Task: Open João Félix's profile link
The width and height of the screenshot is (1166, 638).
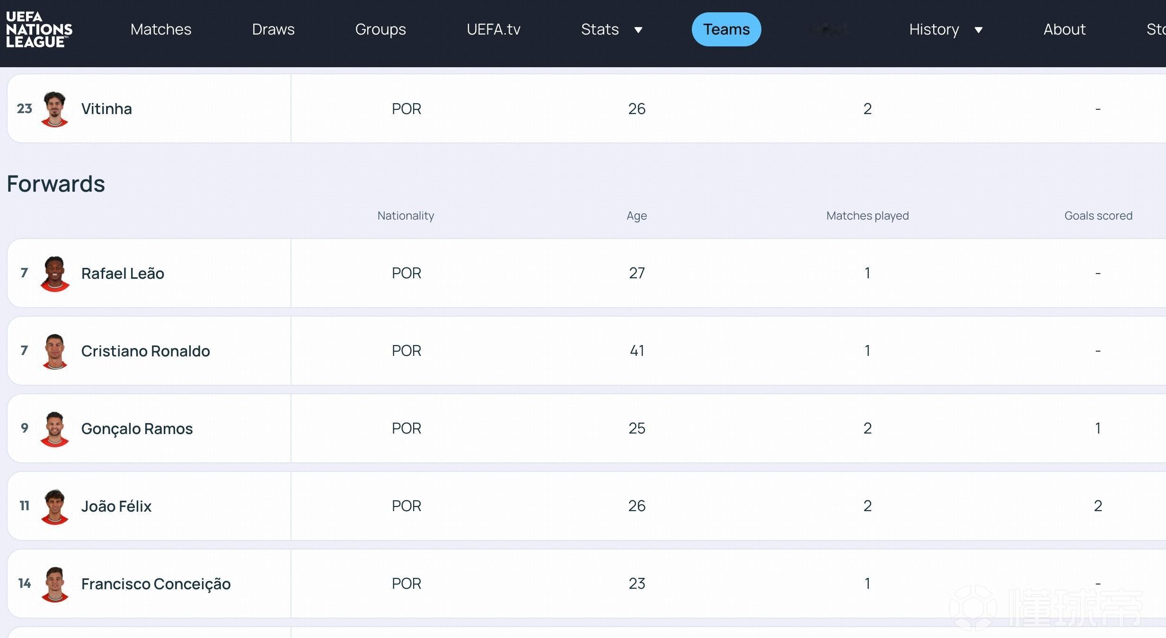Action: (x=116, y=506)
